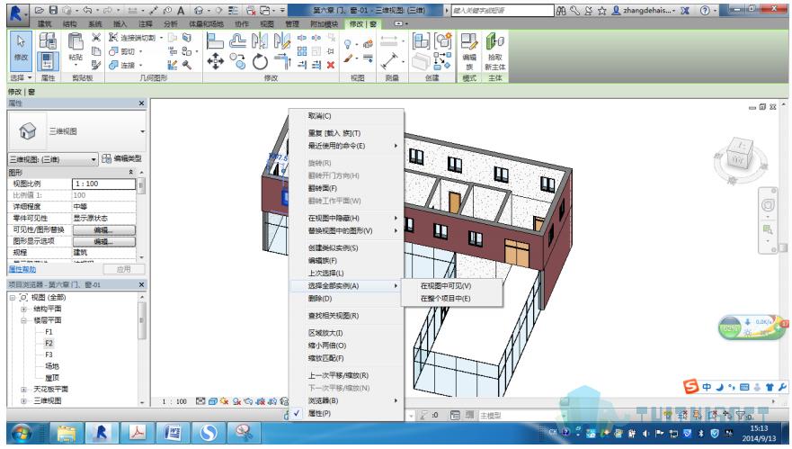This screenshot has height=449, width=792.
Task: Click the 编辑类型 button in properties
Action: (x=124, y=158)
